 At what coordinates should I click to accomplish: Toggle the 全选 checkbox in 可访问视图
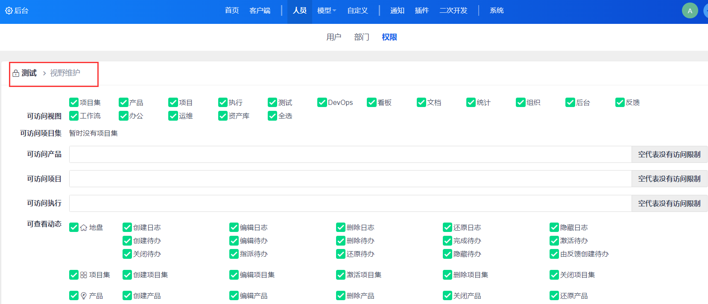pos(272,116)
